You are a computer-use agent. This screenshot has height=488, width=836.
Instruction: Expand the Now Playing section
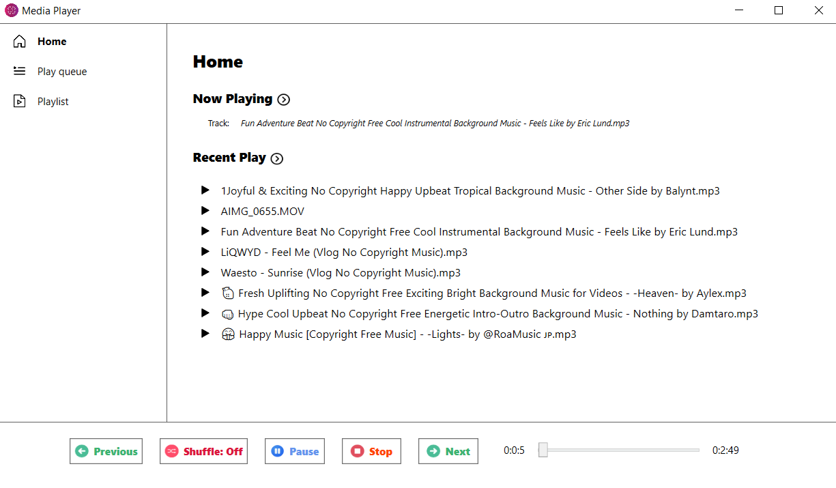tap(283, 100)
